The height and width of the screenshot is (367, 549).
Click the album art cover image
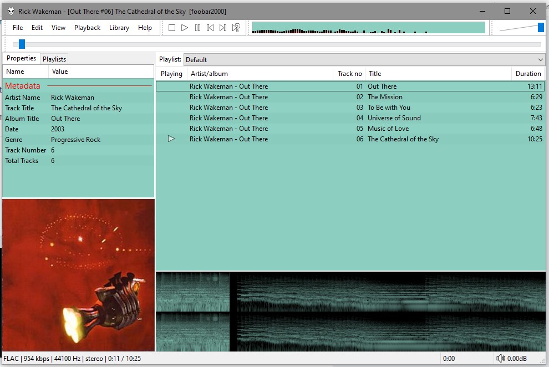pos(78,275)
